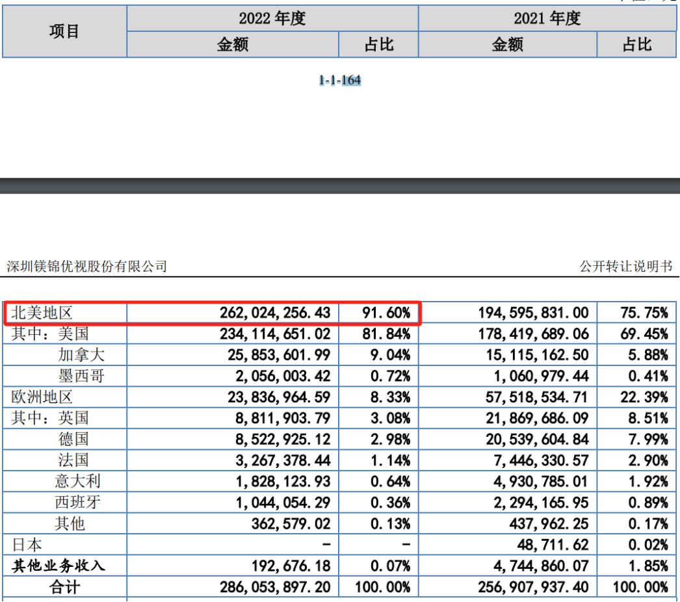The image size is (680, 602).
Task: Click the total 286,053,897.20
Action: click(275, 587)
